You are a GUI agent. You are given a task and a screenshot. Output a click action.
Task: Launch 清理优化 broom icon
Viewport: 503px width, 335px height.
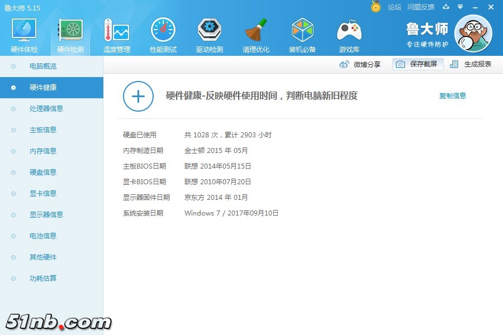point(256,31)
